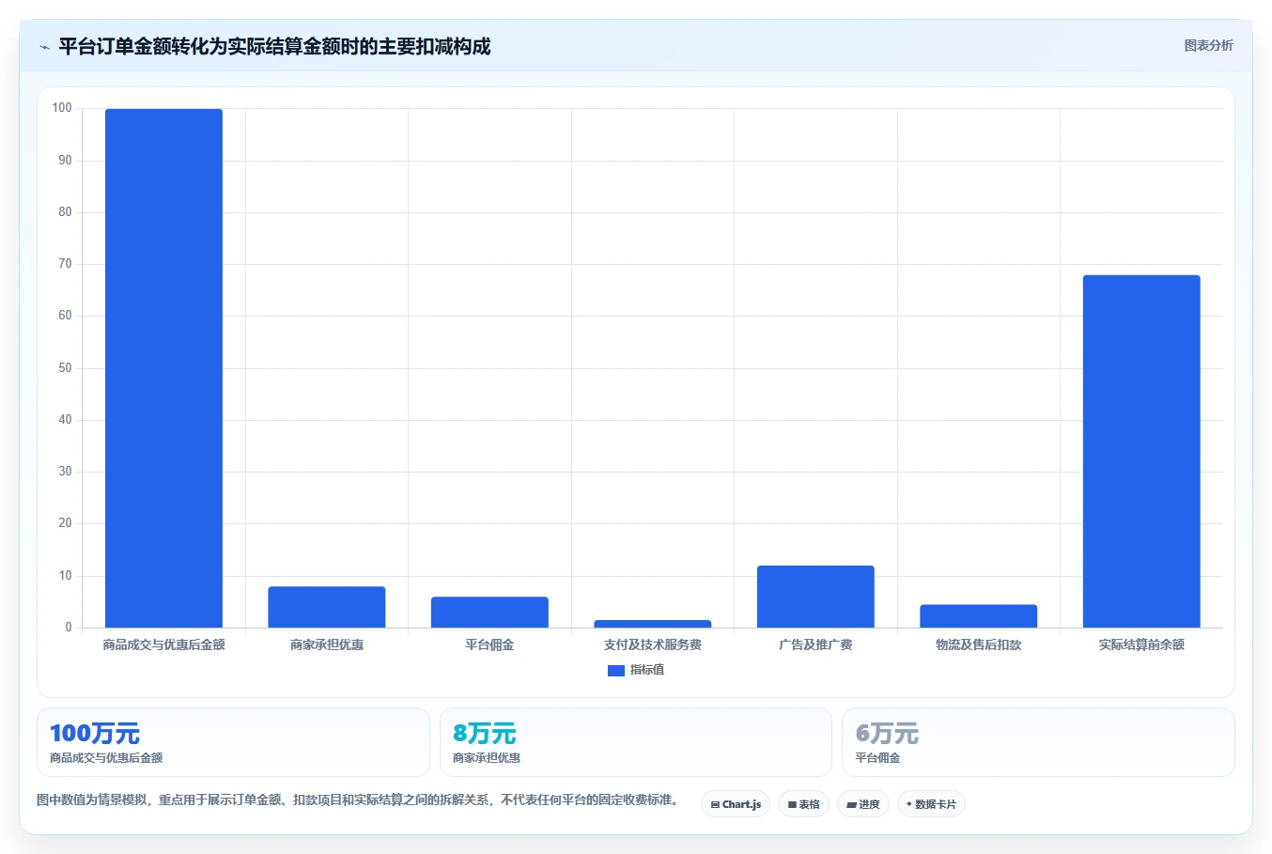Click the x-axis label 支付及技术服务费

(x=653, y=644)
